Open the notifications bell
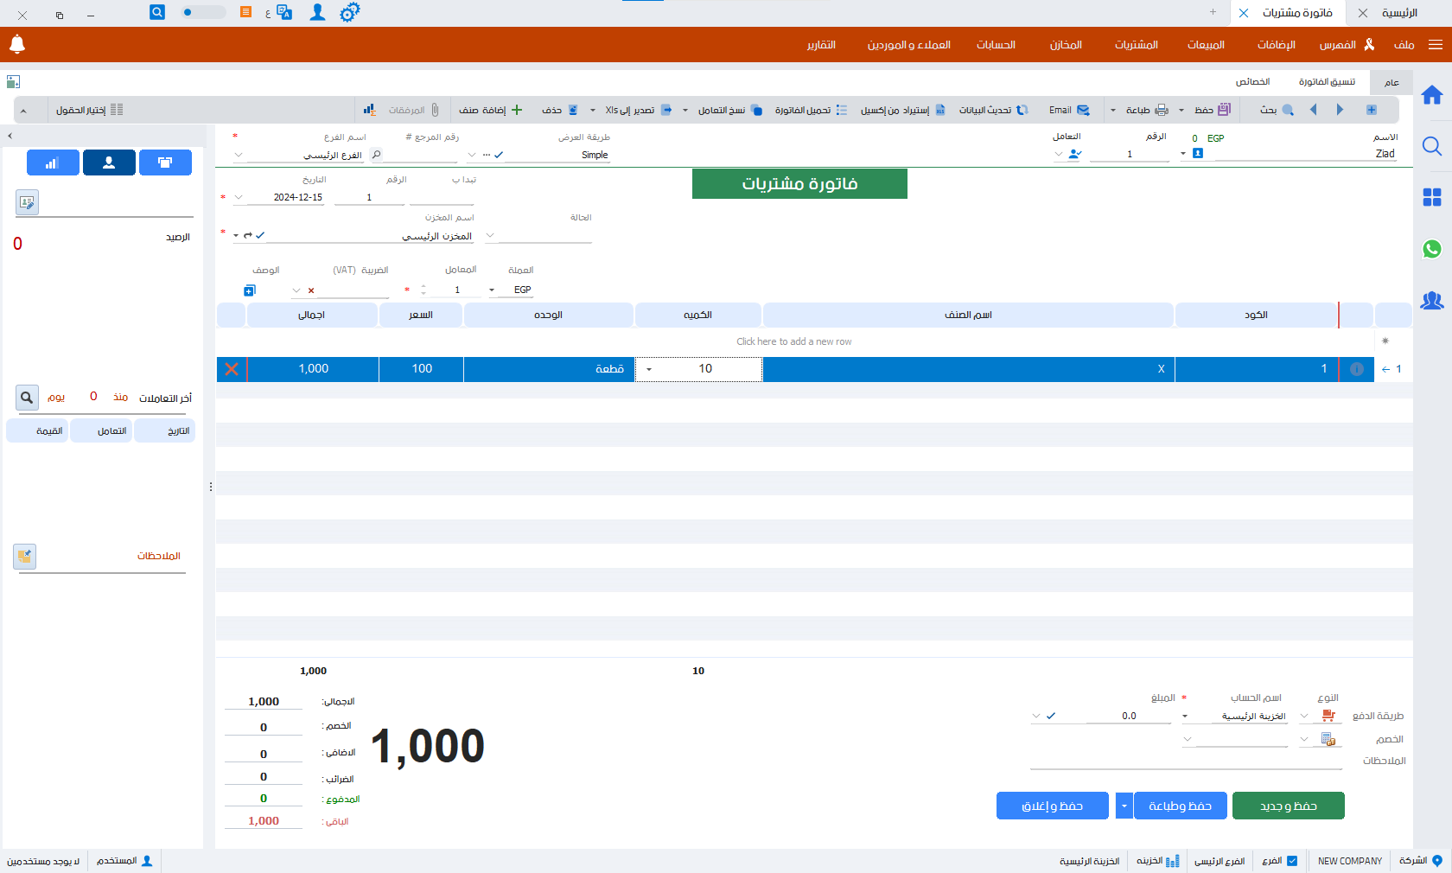Viewport: 1452px width, 873px height. (17, 44)
